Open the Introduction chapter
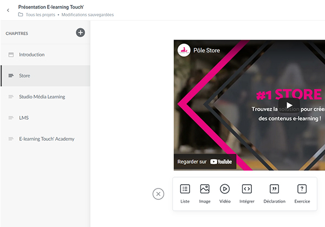325x227 pixels. tap(31, 55)
